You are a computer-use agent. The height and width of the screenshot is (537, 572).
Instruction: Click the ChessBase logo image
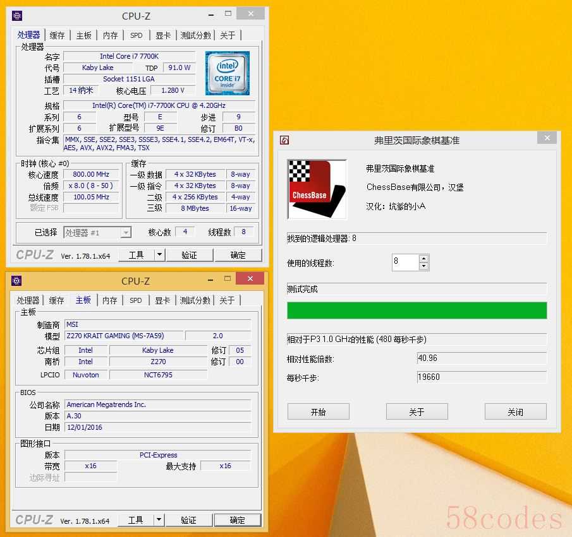(x=317, y=189)
